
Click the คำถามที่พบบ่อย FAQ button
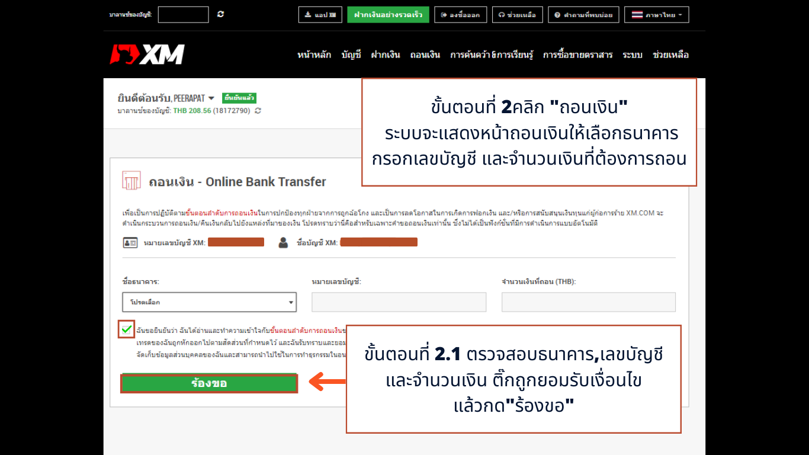click(583, 15)
